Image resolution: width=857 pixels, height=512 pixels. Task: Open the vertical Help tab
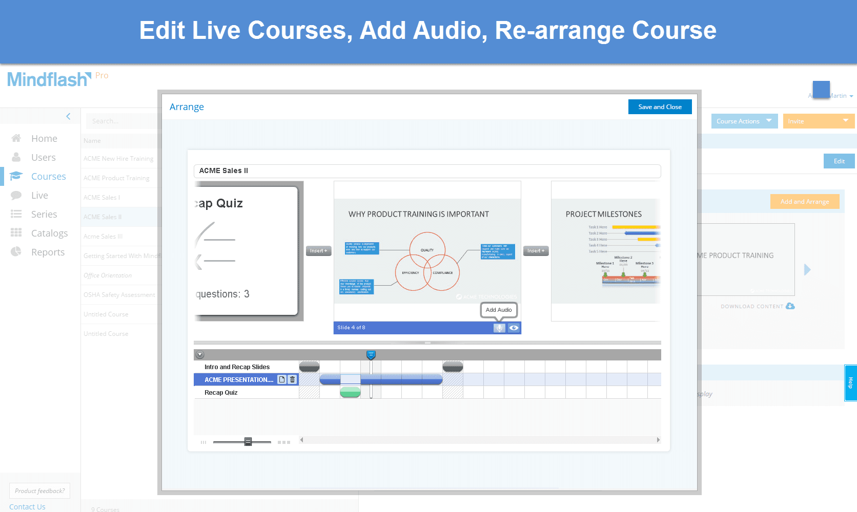click(x=850, y=382)
